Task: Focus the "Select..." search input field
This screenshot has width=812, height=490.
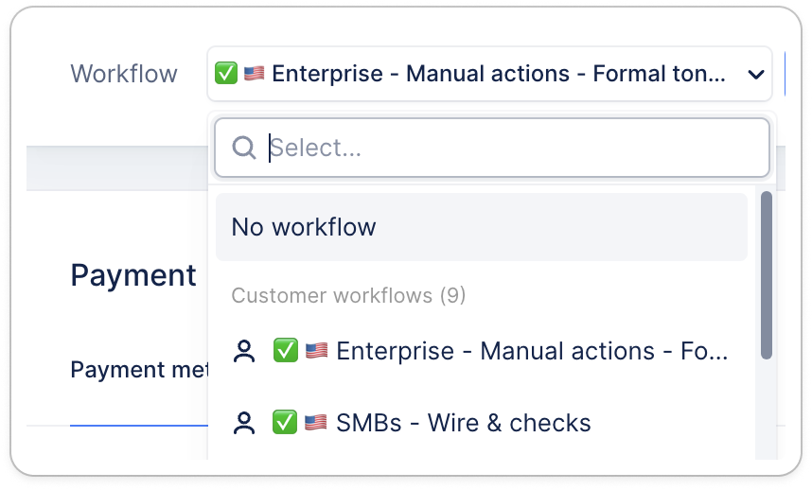Action: click(511, 148)
